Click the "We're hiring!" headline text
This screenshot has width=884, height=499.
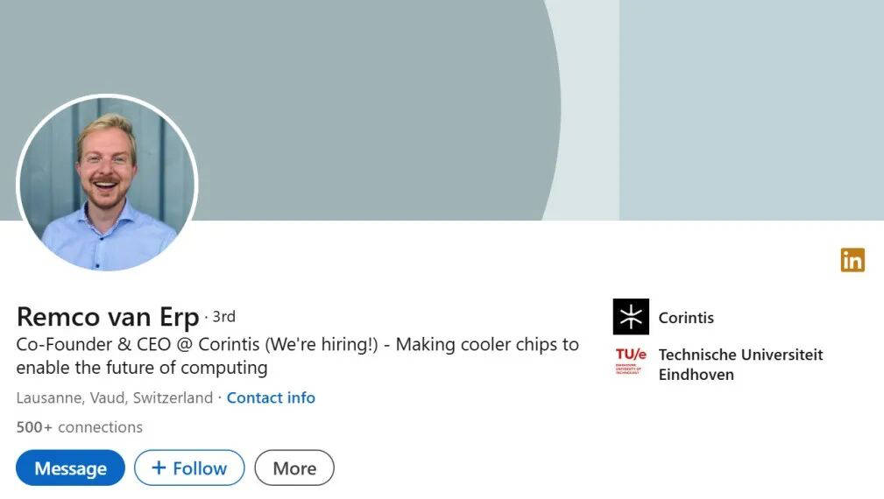pos(323,345)
